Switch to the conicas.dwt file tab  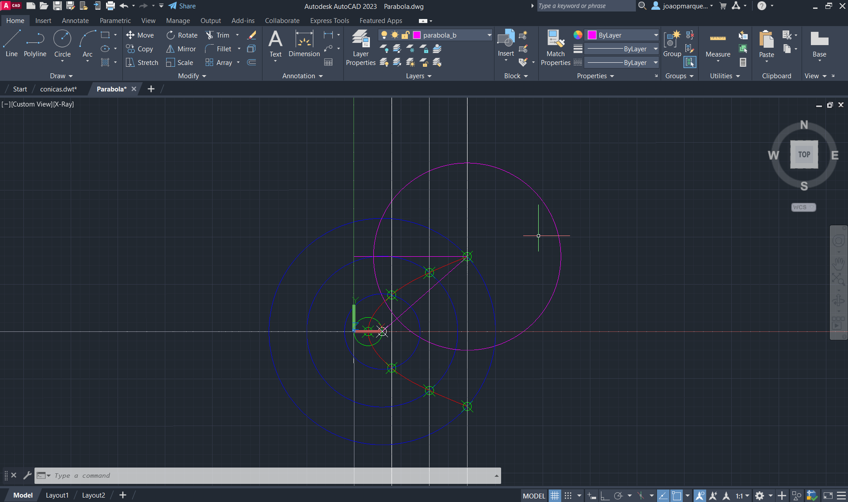(58, 89)
